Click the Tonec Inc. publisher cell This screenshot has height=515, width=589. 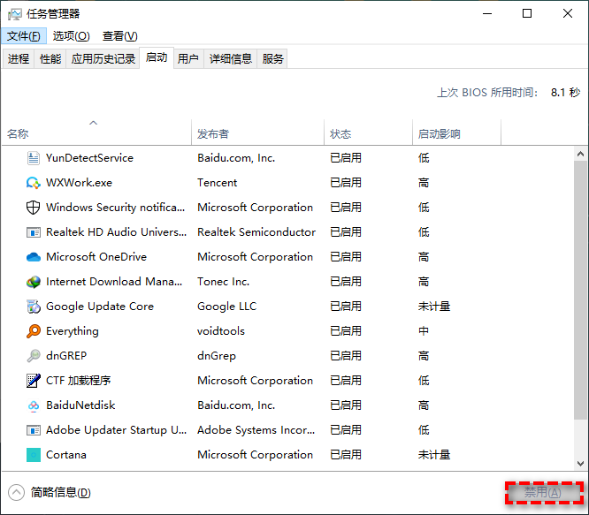point(224,282)
